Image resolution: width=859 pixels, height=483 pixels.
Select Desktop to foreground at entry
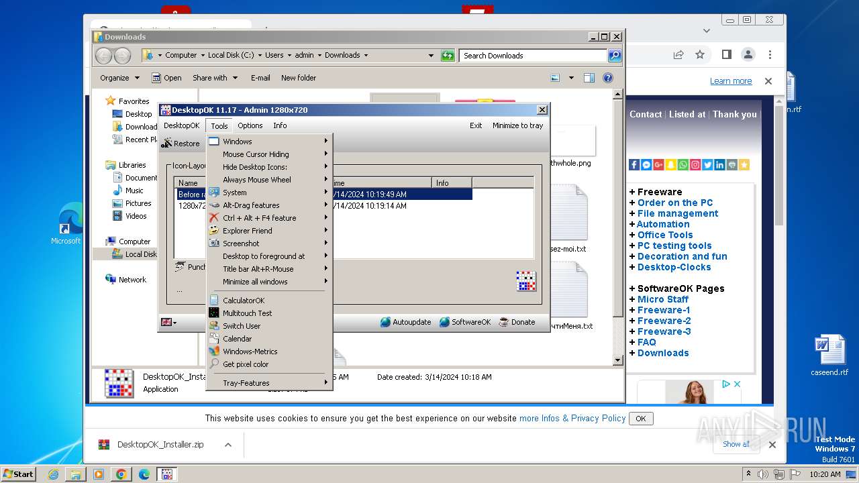[269, 256]
